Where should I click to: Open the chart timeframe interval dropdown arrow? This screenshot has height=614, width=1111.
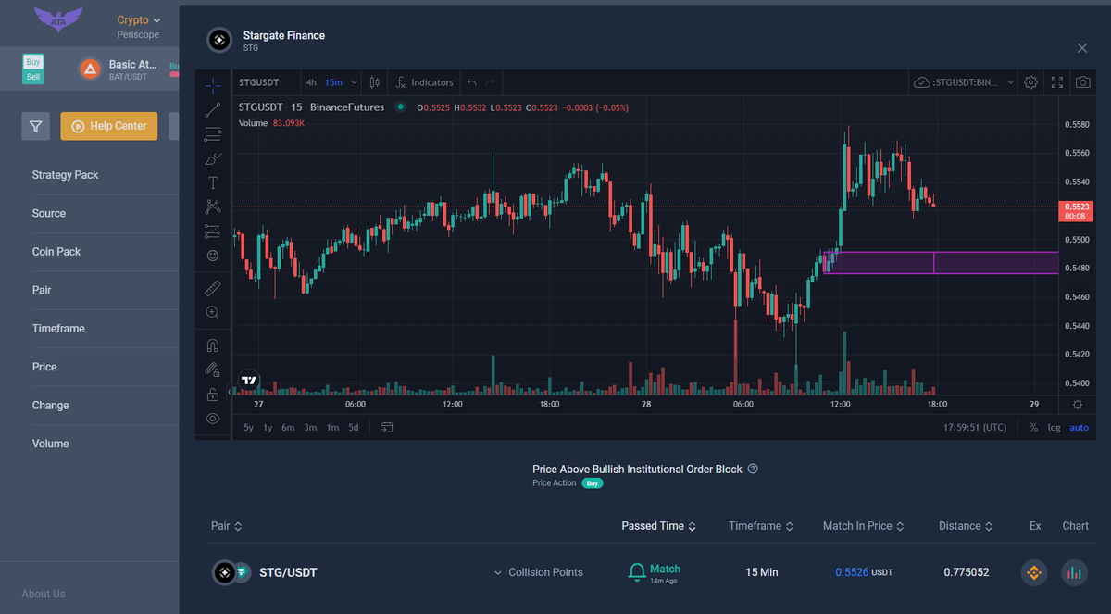[353, 82]
